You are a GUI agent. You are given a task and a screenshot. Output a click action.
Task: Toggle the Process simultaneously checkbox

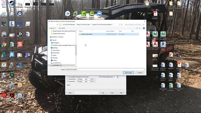[100, 77]
